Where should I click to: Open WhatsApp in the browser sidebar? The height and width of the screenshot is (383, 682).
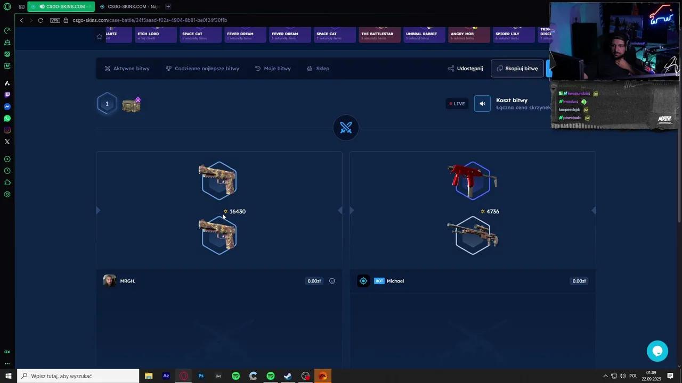pos(7,118)
